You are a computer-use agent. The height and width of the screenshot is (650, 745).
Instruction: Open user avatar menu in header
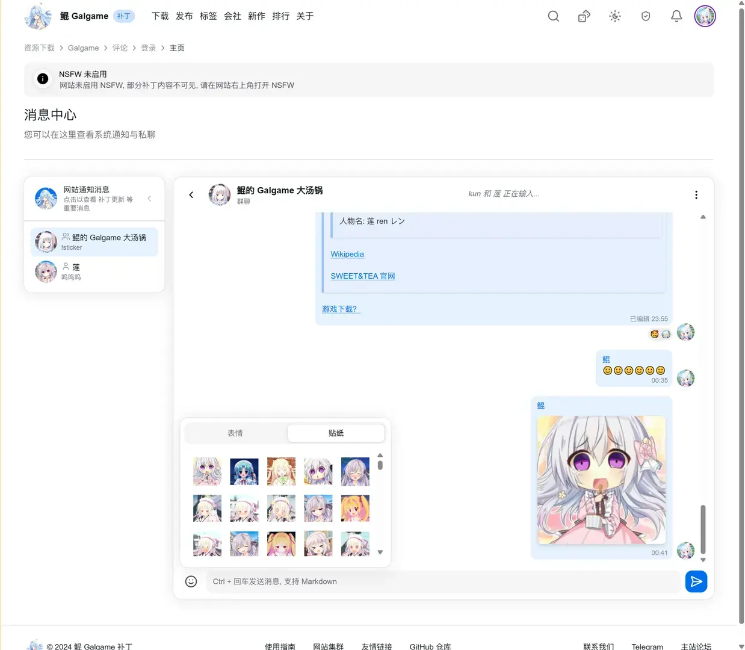tap(705, 16)
